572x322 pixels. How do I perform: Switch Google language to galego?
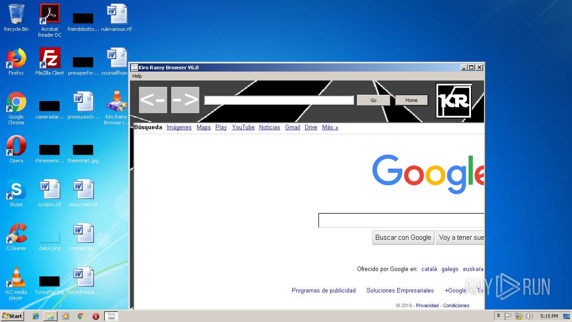(450, 269)
